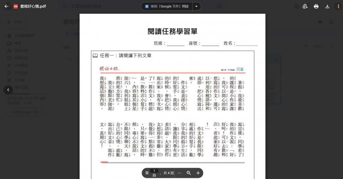Screen dimensions: 343x179
Task: Click the Drive search box behind preview
Action: tap(99, 6)
